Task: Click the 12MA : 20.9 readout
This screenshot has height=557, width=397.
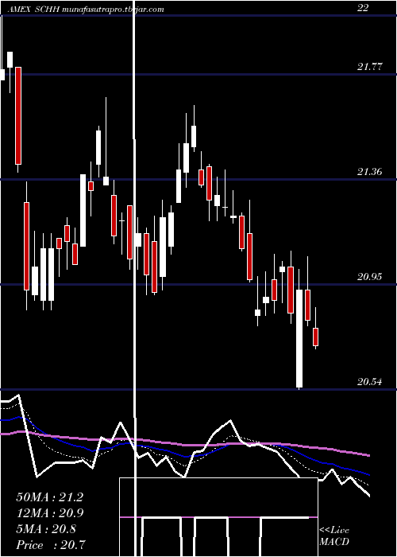Action: [x=49, y=513]
